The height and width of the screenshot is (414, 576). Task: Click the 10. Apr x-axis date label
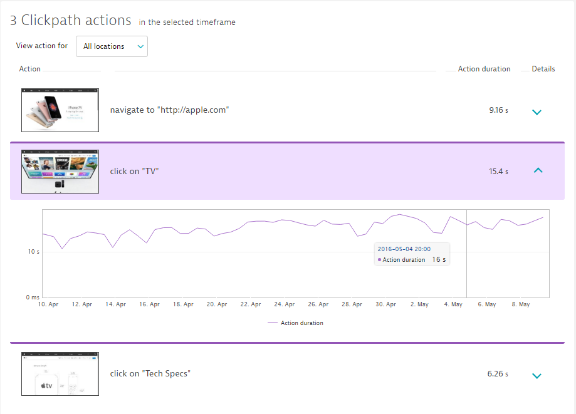pyautogui.click(x=48, y=304)
